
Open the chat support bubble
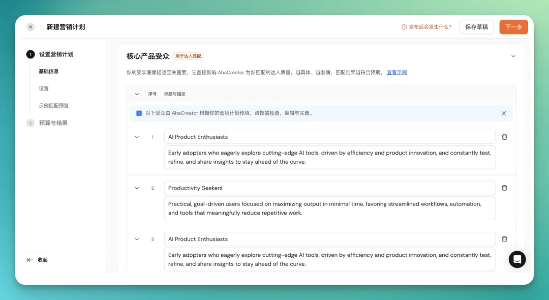click(x=517, y=259)
